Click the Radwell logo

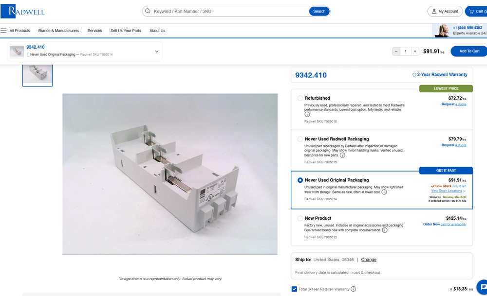click(23, 12)
